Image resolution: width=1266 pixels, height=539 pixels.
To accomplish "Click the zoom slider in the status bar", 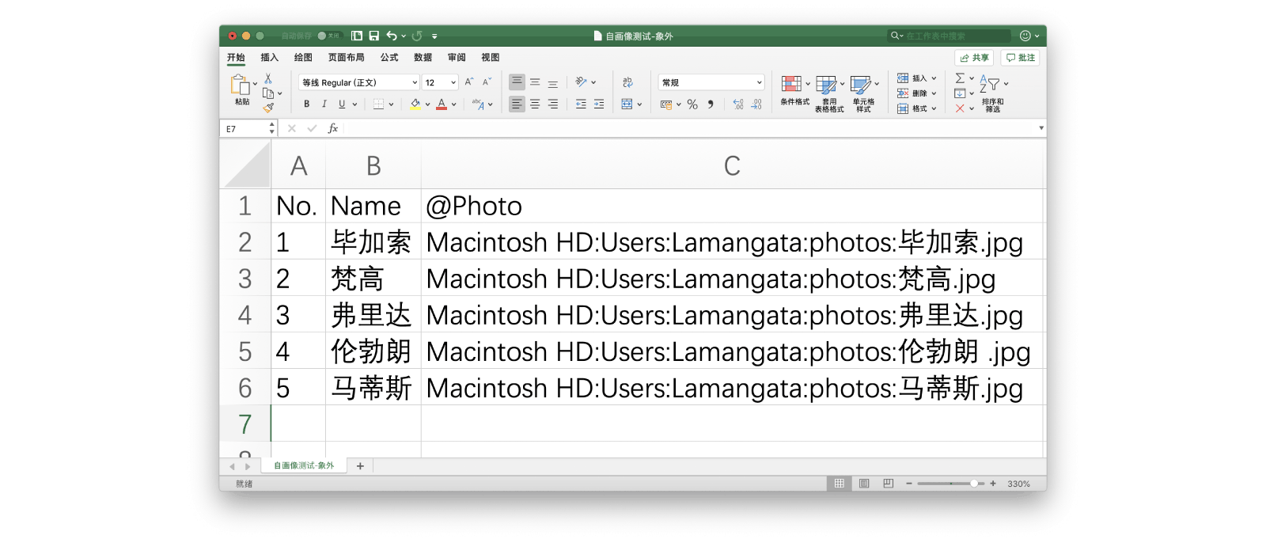I will click(x=949, y=484).
